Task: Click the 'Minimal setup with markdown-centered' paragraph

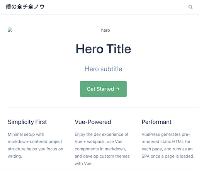Action: (x=36, y=145)
